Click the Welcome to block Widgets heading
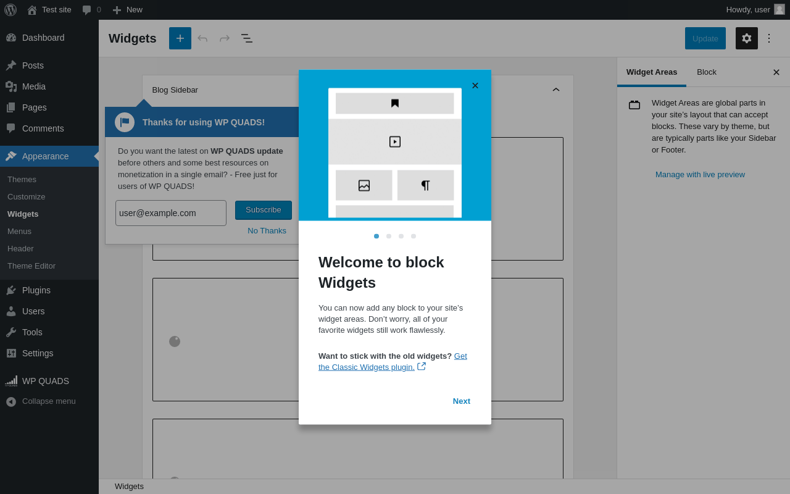The width and height of the screenshot is (790, 494). (x=381, y=272)
